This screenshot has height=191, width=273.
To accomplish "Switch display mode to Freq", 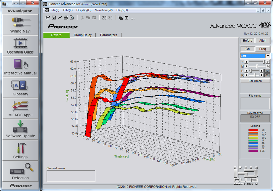I will pos(262,49).
